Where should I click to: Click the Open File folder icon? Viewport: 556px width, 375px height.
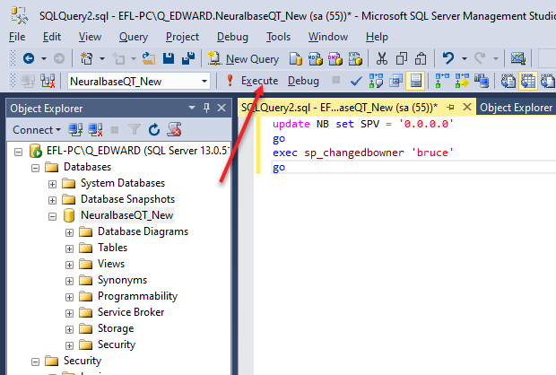pos(149,58)
